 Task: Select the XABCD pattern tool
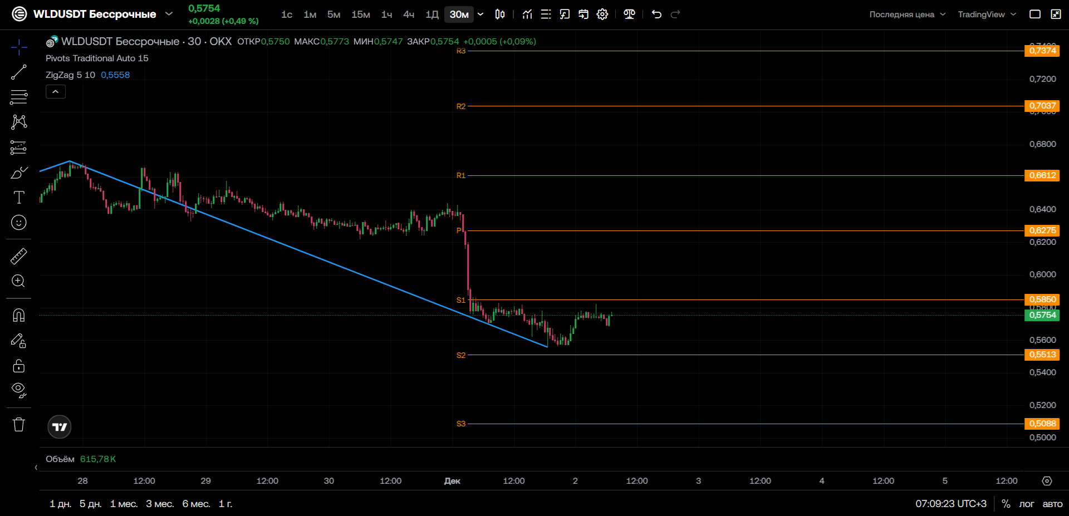click(19, 122)
